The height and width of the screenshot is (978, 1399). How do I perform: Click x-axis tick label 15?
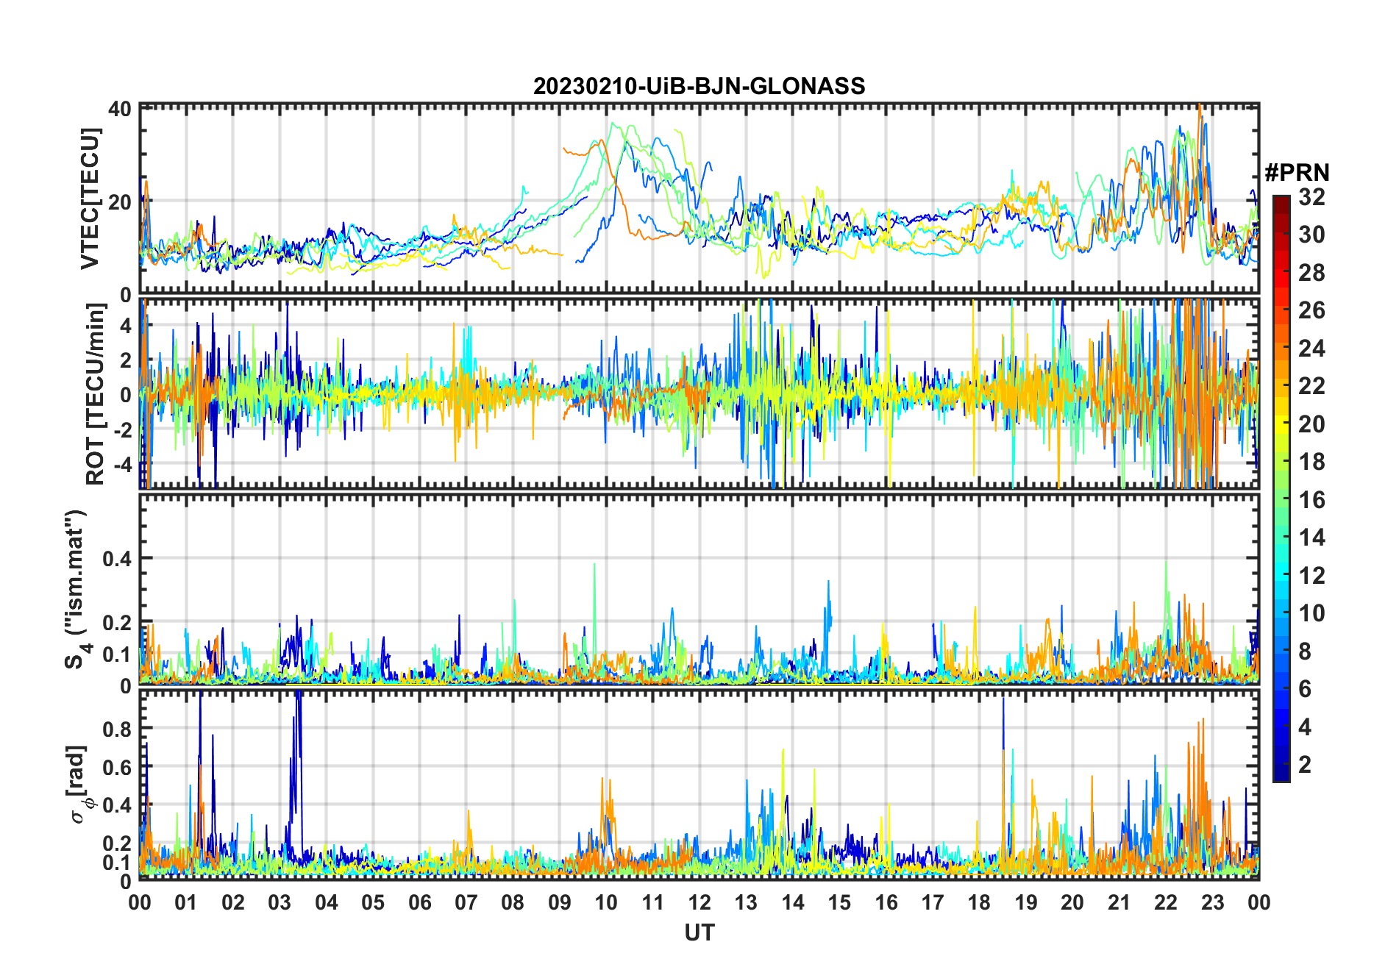pos(839,902)
